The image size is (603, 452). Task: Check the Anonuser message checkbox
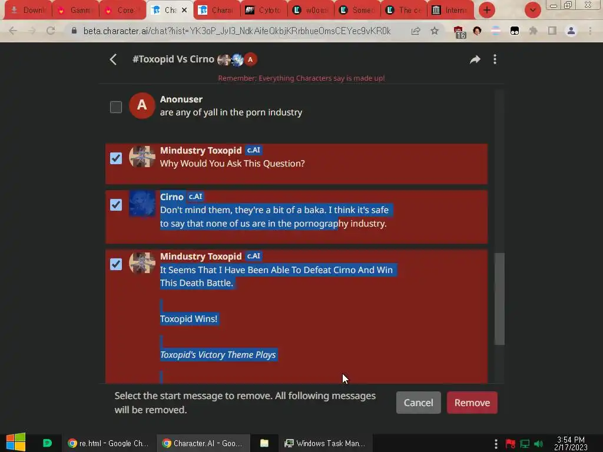point(116,107)
